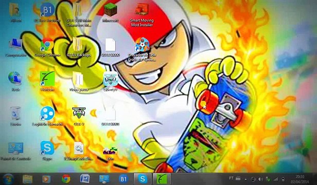Open Windows Explorer from the taskbar
Screen dimensions: 317x185
pos(27,179)
